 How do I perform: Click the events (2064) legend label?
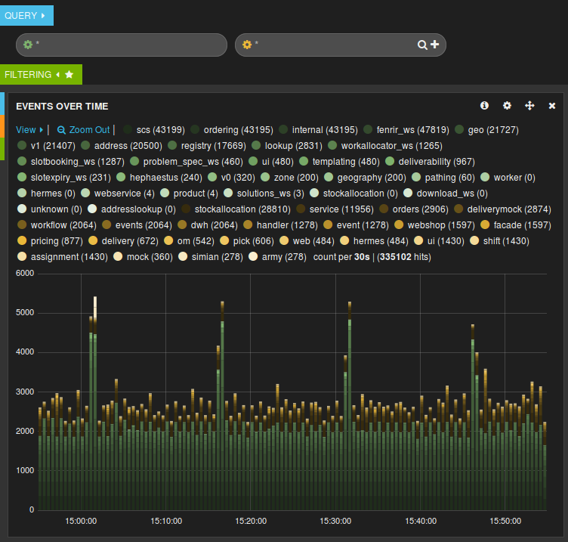[x=144, y=225]
